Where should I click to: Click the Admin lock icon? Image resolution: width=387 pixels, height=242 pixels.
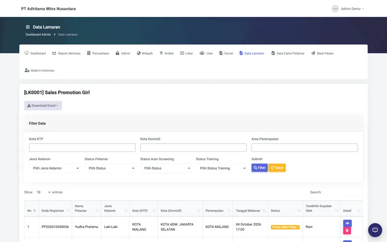point(118,53)
